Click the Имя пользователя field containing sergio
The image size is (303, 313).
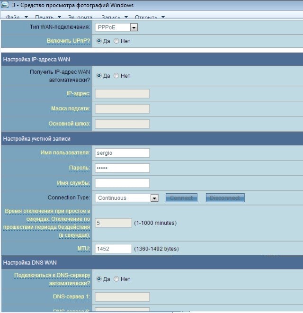(x=122, y=152)
